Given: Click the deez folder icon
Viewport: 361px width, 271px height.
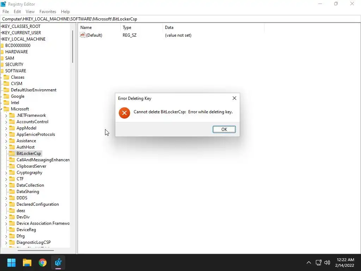Looking at the screenshot, I should (12, 211).
